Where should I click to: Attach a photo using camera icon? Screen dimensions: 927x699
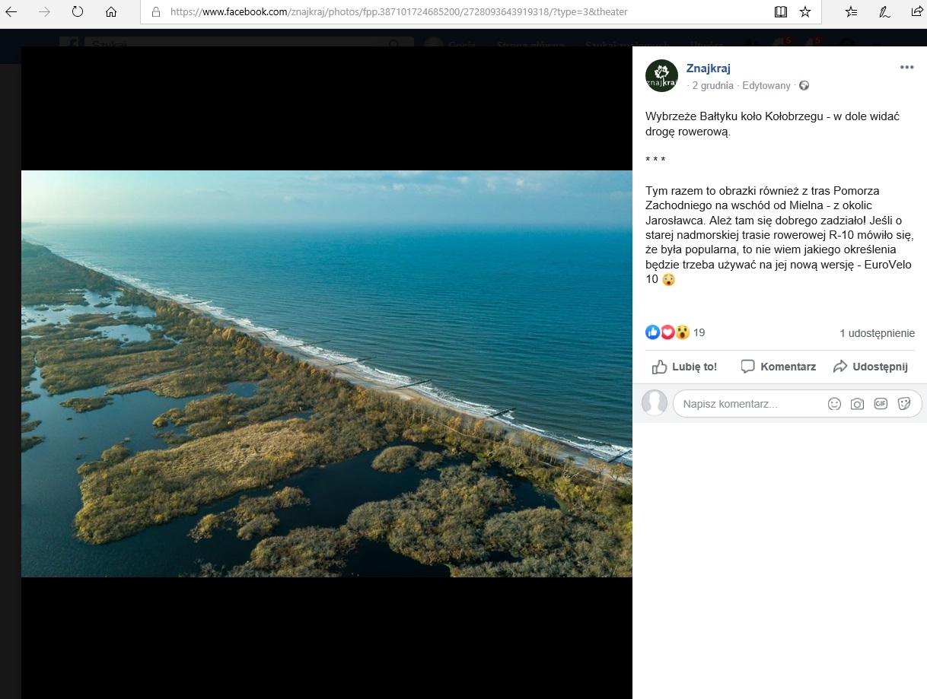(857, 404)
